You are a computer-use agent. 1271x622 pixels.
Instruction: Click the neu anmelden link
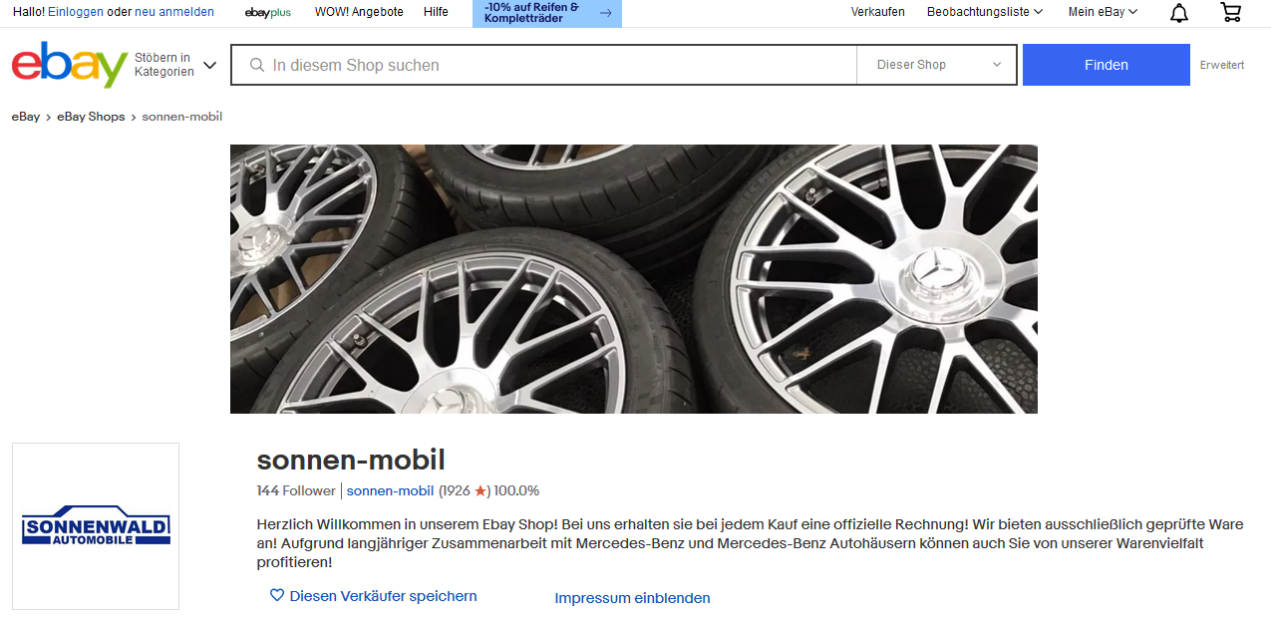174,12
